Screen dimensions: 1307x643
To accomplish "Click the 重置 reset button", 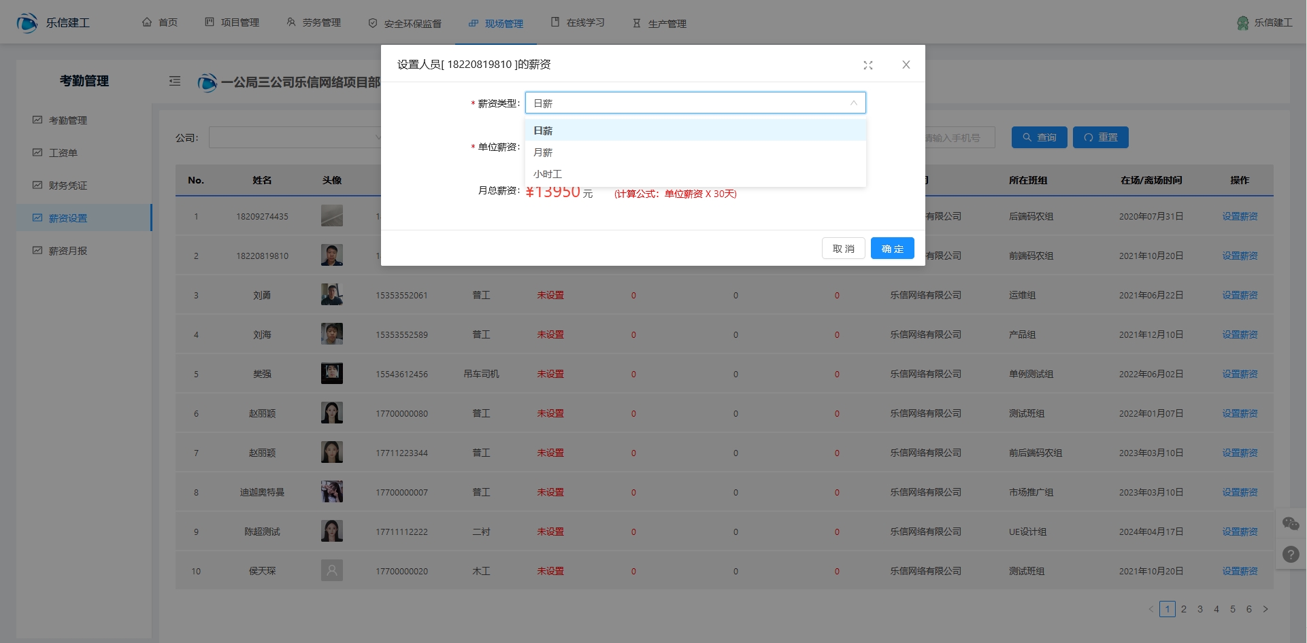I will (1100, 137).
